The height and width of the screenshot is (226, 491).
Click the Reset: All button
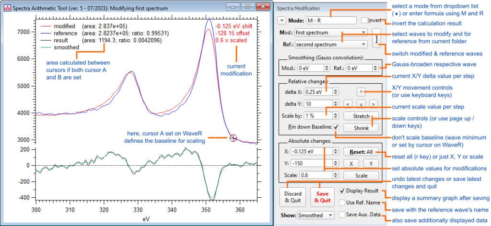(361, 152)
